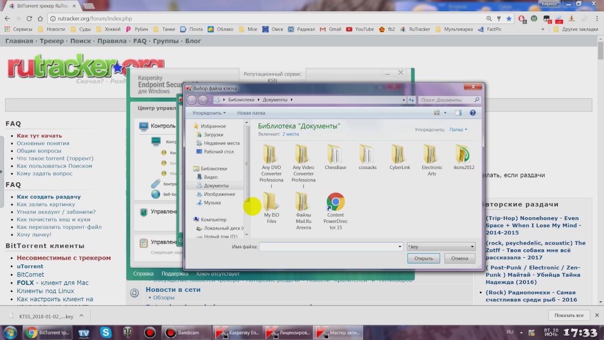Expand the address bar path history arrow

(404, 100)
